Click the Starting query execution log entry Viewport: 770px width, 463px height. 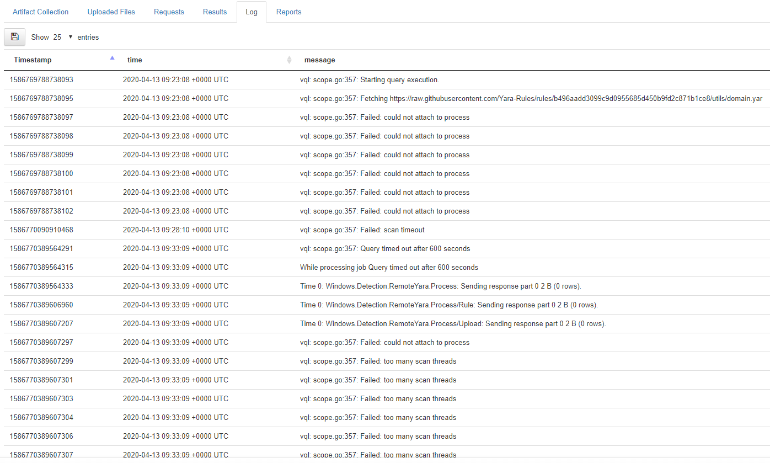pos(370,79)
